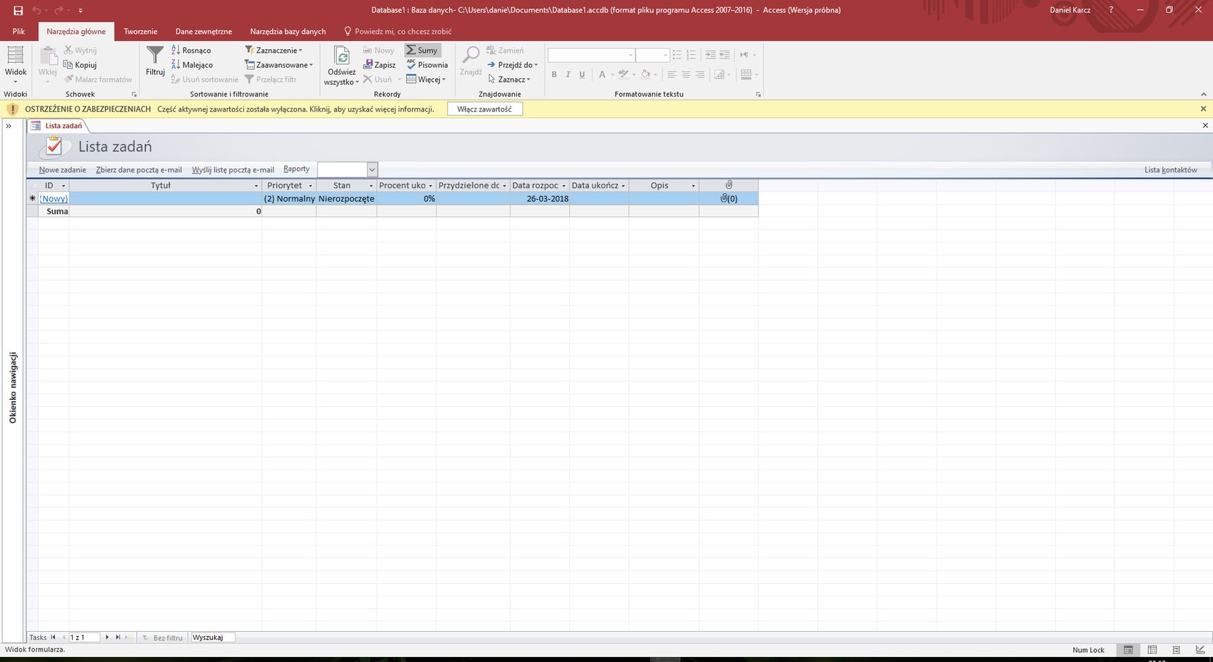
Task: Open the (Nowy) record link
Action: (54, 199)
